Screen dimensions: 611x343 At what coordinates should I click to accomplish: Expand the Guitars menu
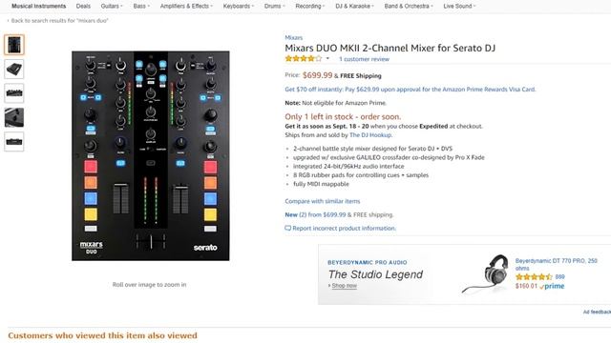click(112, 7)
